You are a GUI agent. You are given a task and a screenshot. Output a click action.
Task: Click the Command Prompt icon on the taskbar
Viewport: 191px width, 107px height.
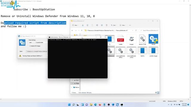click(x=122, y=105)
